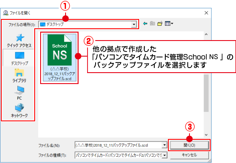Click the green back arrow toolbar icon

[145, 24]
